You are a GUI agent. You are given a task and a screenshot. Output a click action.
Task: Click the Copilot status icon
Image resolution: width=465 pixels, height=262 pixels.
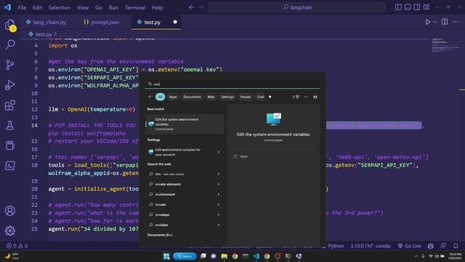pos(430,246)
